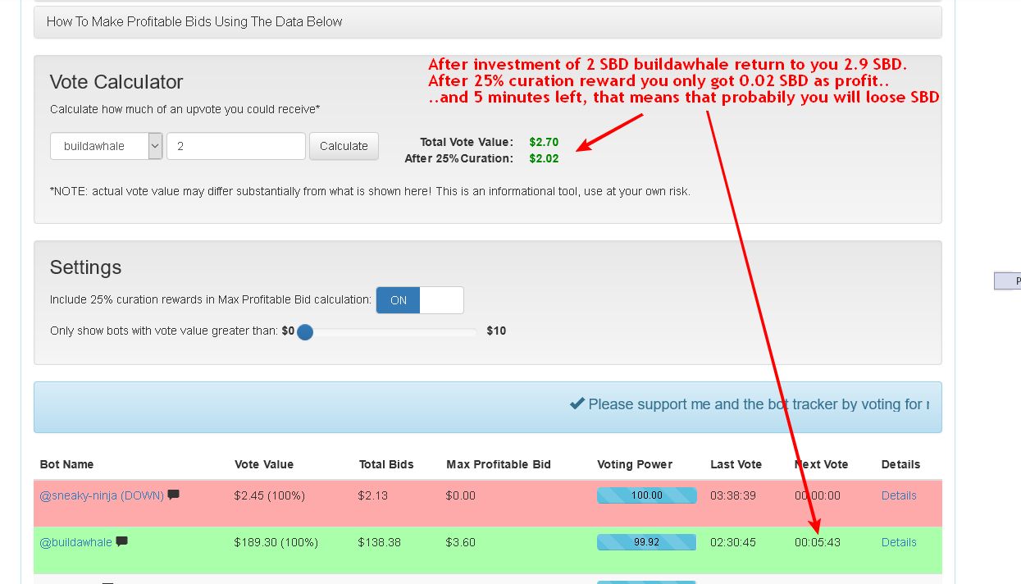The height and width of the screenshot is (584, 1021).
Task: Click the Next Vote column header
Action: pyautogui.click(x=821, y=464)
